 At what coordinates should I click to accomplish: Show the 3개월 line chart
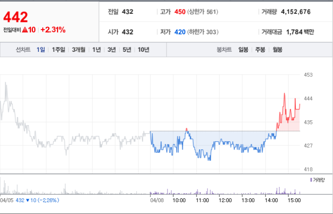(78, 49)
